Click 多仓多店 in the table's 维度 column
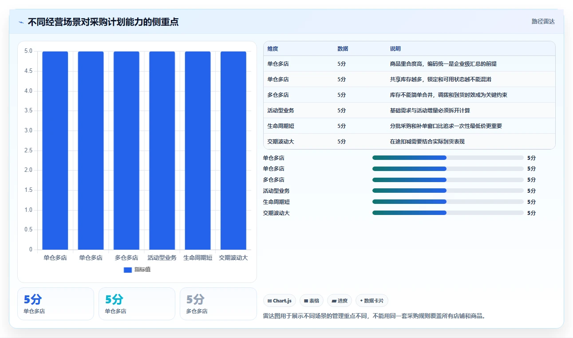This screenshot has height=338, width=573. [x=278, y=95]
